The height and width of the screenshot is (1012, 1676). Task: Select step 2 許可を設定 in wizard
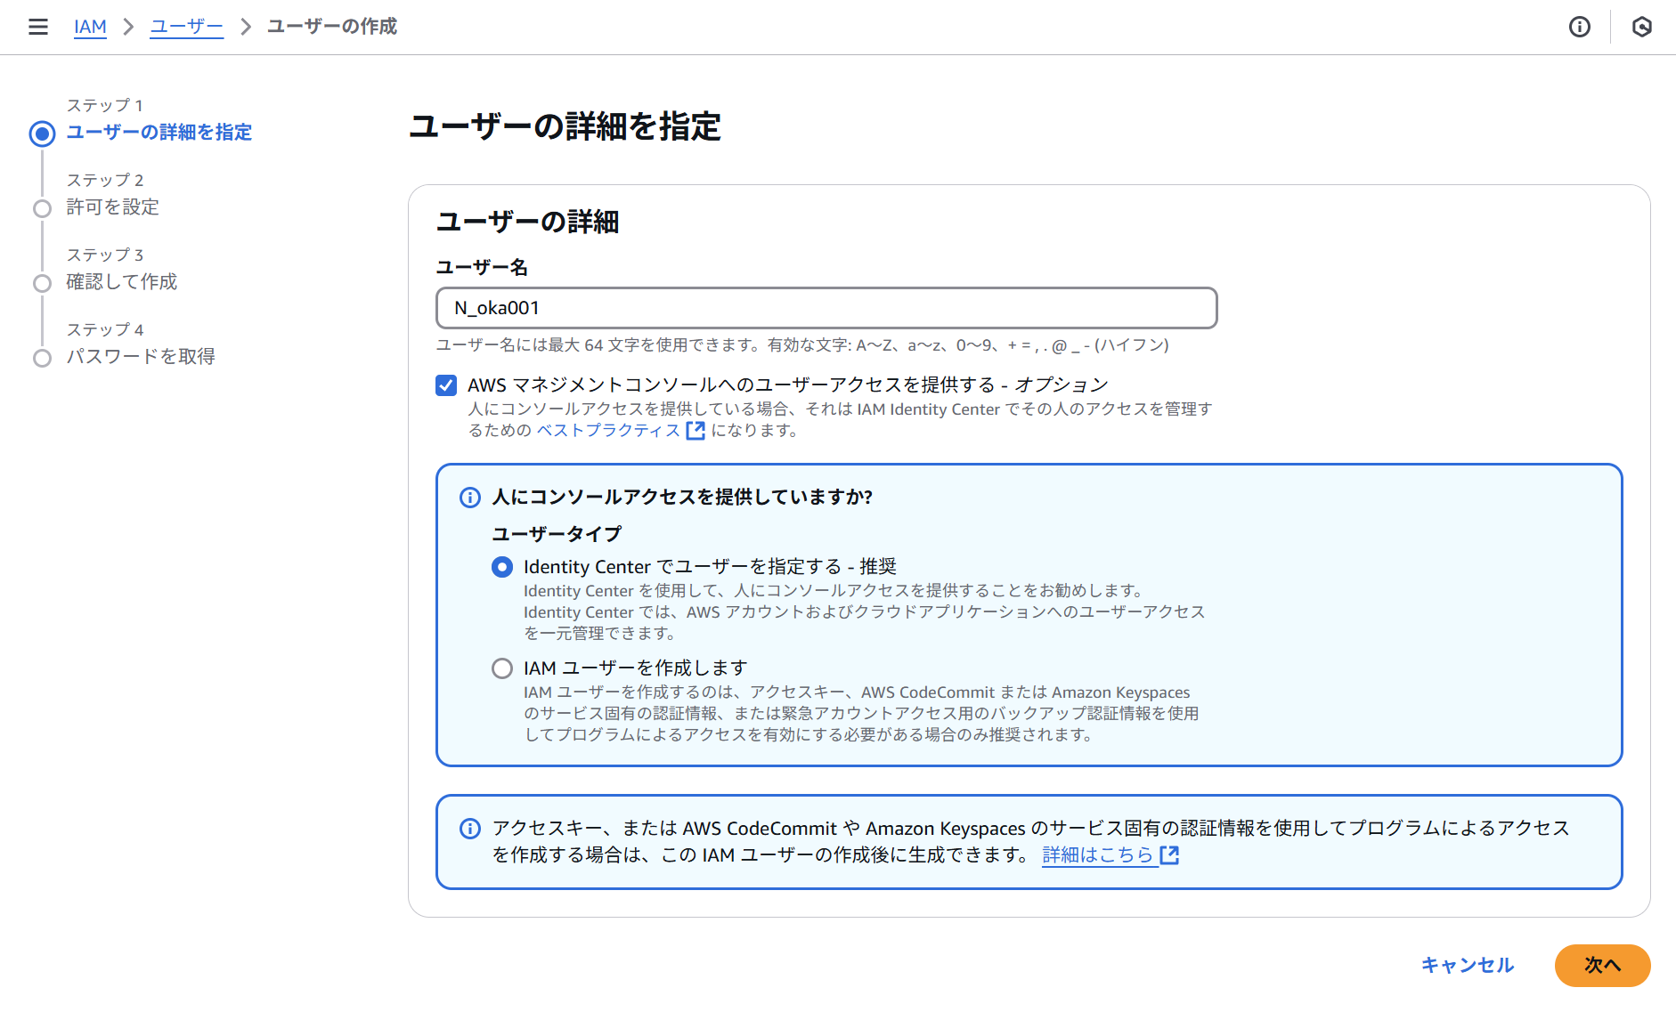click(x=112, y=207)
